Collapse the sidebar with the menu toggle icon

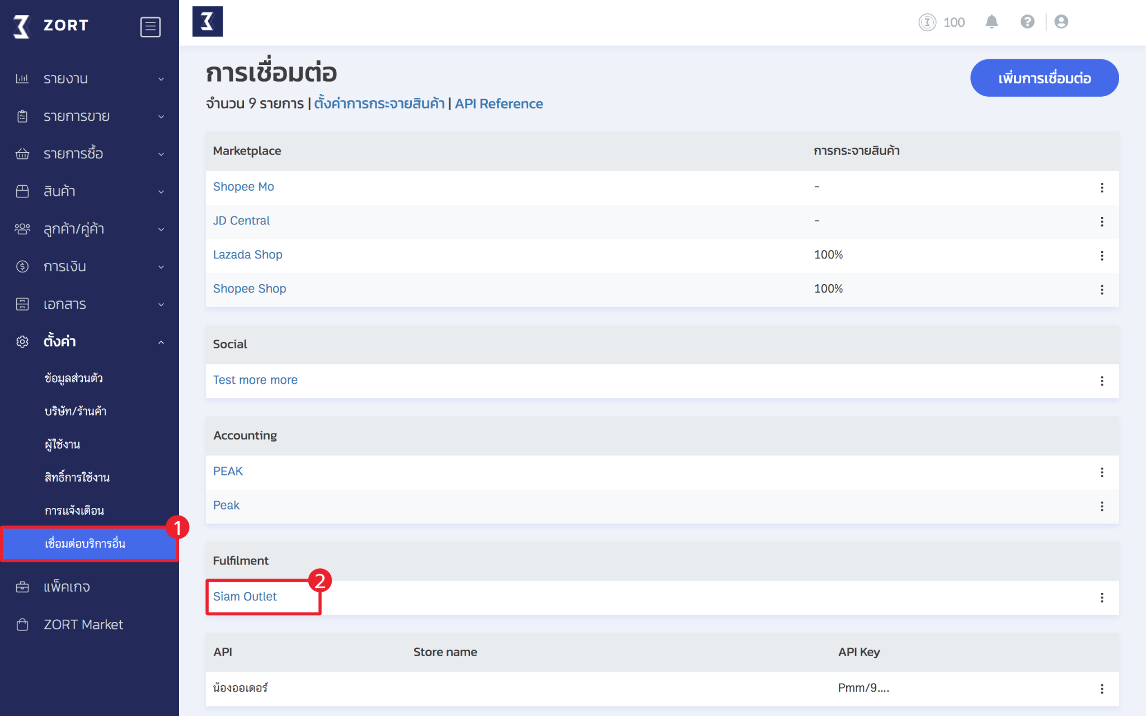150,26
